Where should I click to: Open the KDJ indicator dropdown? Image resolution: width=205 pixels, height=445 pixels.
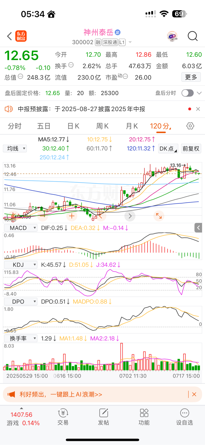tap(21, 265)
